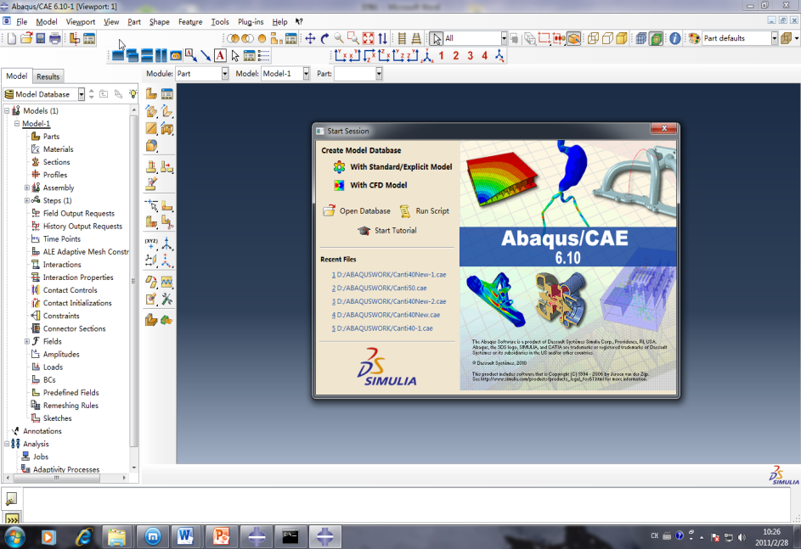The height and width of the screenshot is (549, 801).
Task: Click Start Tutorial in Start Session
Action: click(x=386, y=231)
